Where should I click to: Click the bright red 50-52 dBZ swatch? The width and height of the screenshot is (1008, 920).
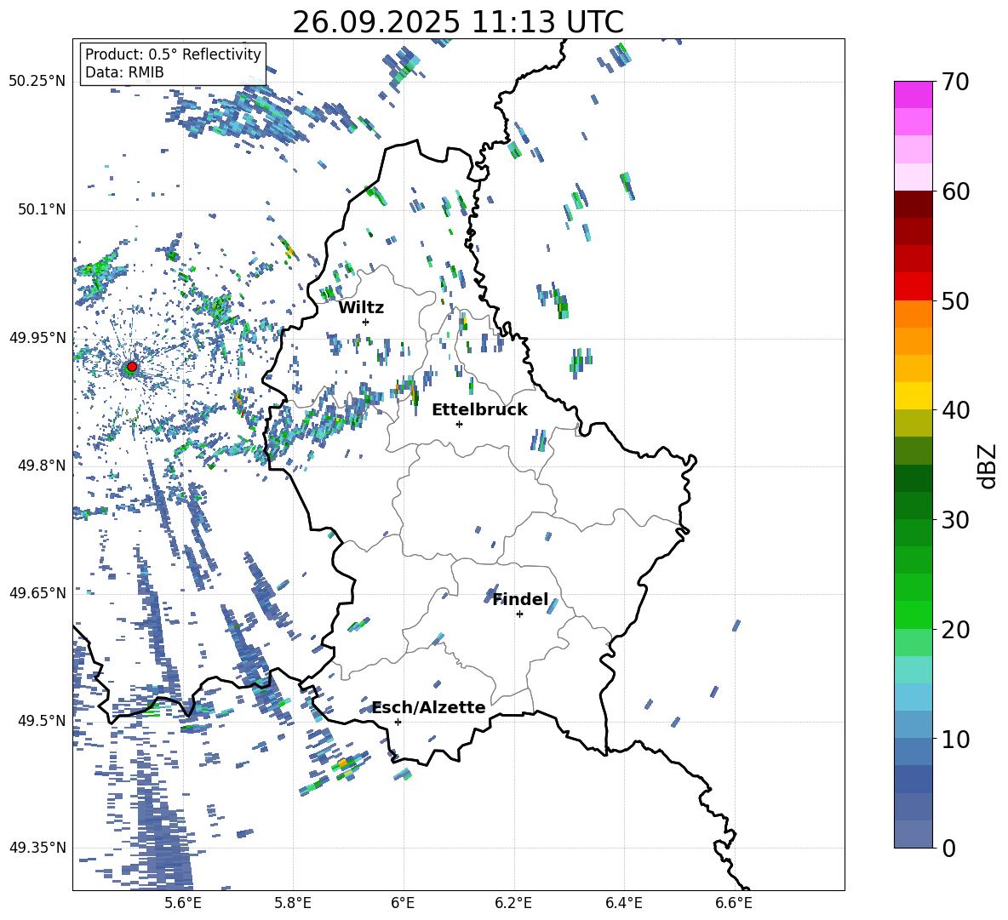(913, 287)
